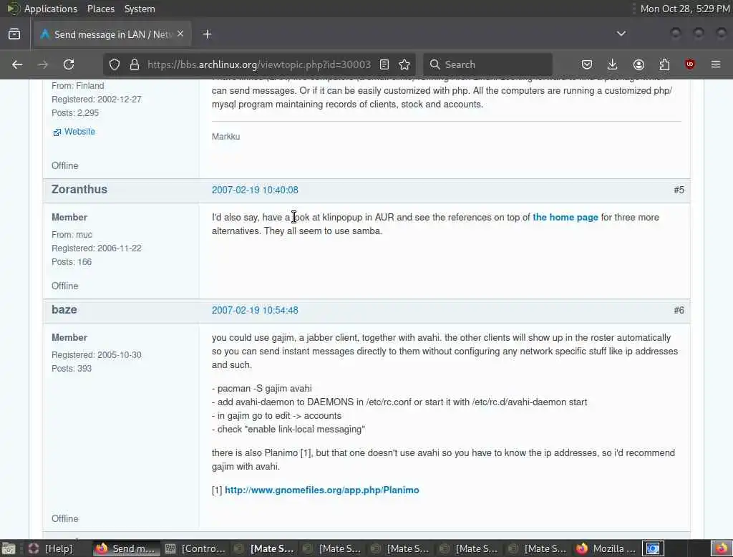The width and height of the screenshot is (733, 557).
Task: Click 'Registered: 2002-12-27' text
Action: [97, 100]
